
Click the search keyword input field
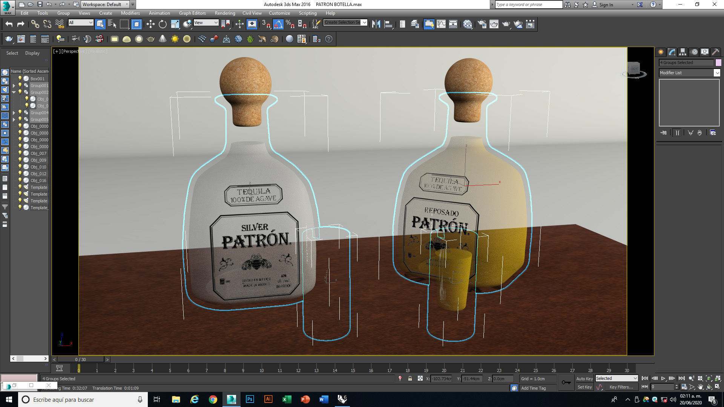point(528,5)
